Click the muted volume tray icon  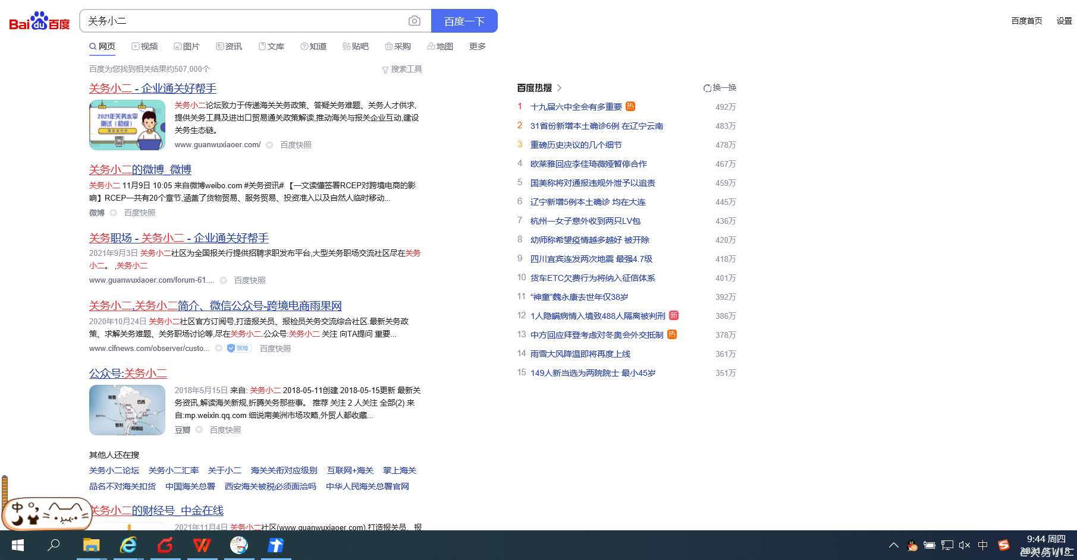(965, 545)
